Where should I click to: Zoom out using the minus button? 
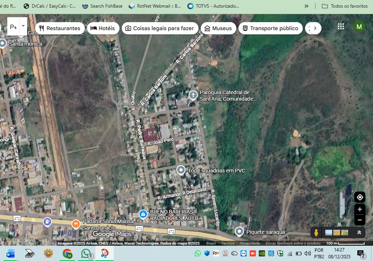[x=360, y=220]
